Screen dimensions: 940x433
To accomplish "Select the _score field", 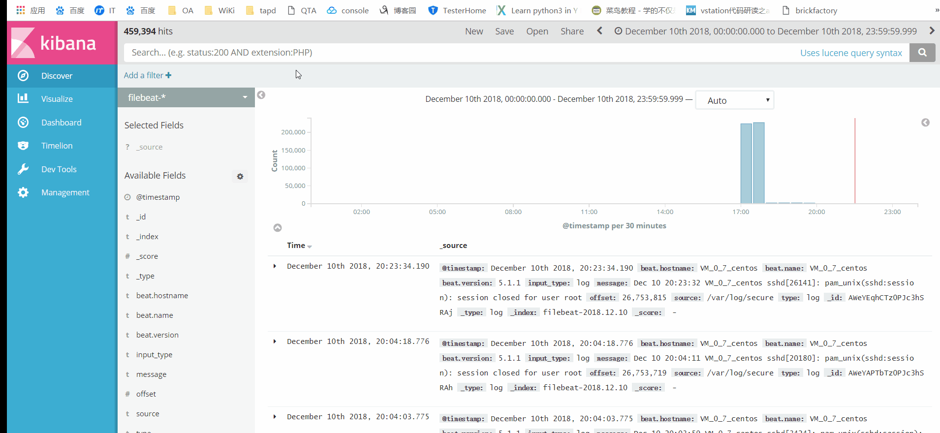I will click(147, 256).
